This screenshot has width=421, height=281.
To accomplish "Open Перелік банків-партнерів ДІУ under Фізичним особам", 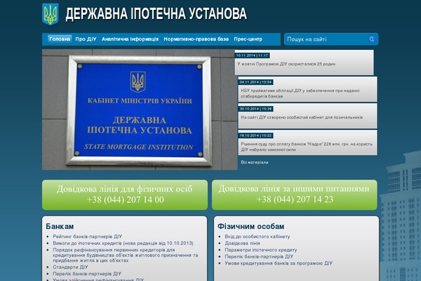I will 259,256.
